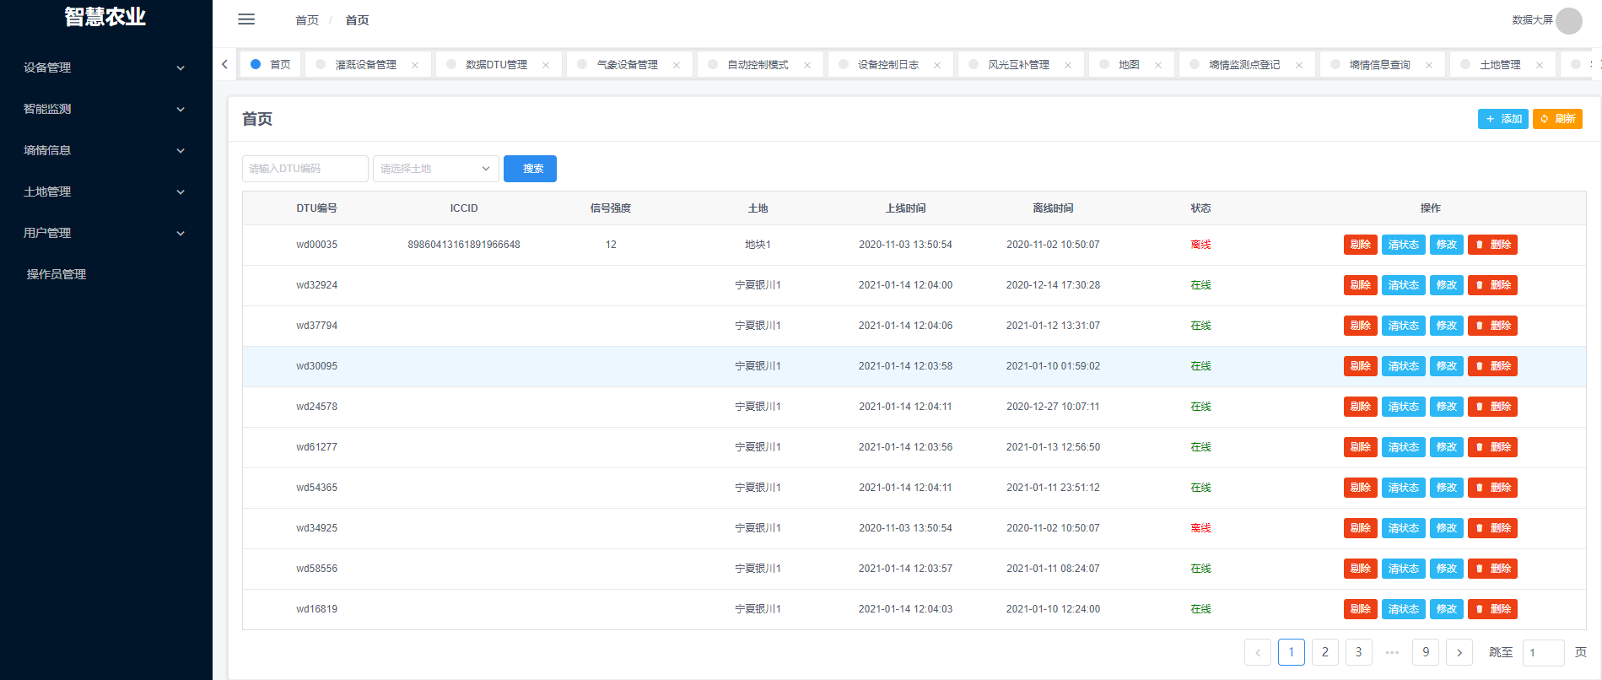Go to page 3
The image size is (1602, 680).
1359,652
